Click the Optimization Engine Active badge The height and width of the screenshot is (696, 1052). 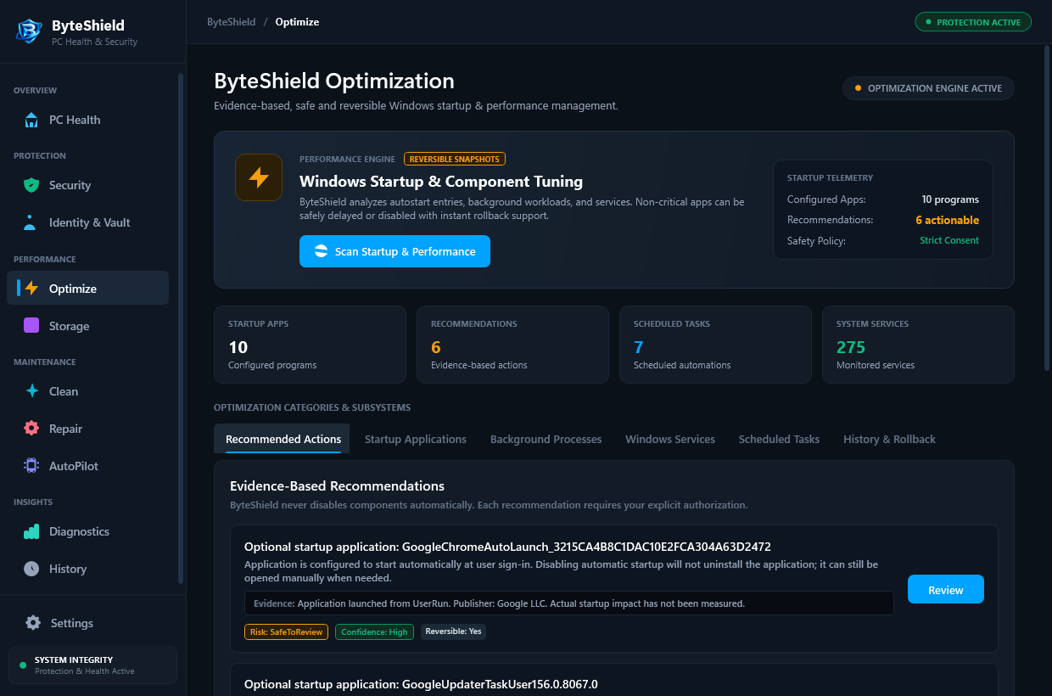[928, 88]
